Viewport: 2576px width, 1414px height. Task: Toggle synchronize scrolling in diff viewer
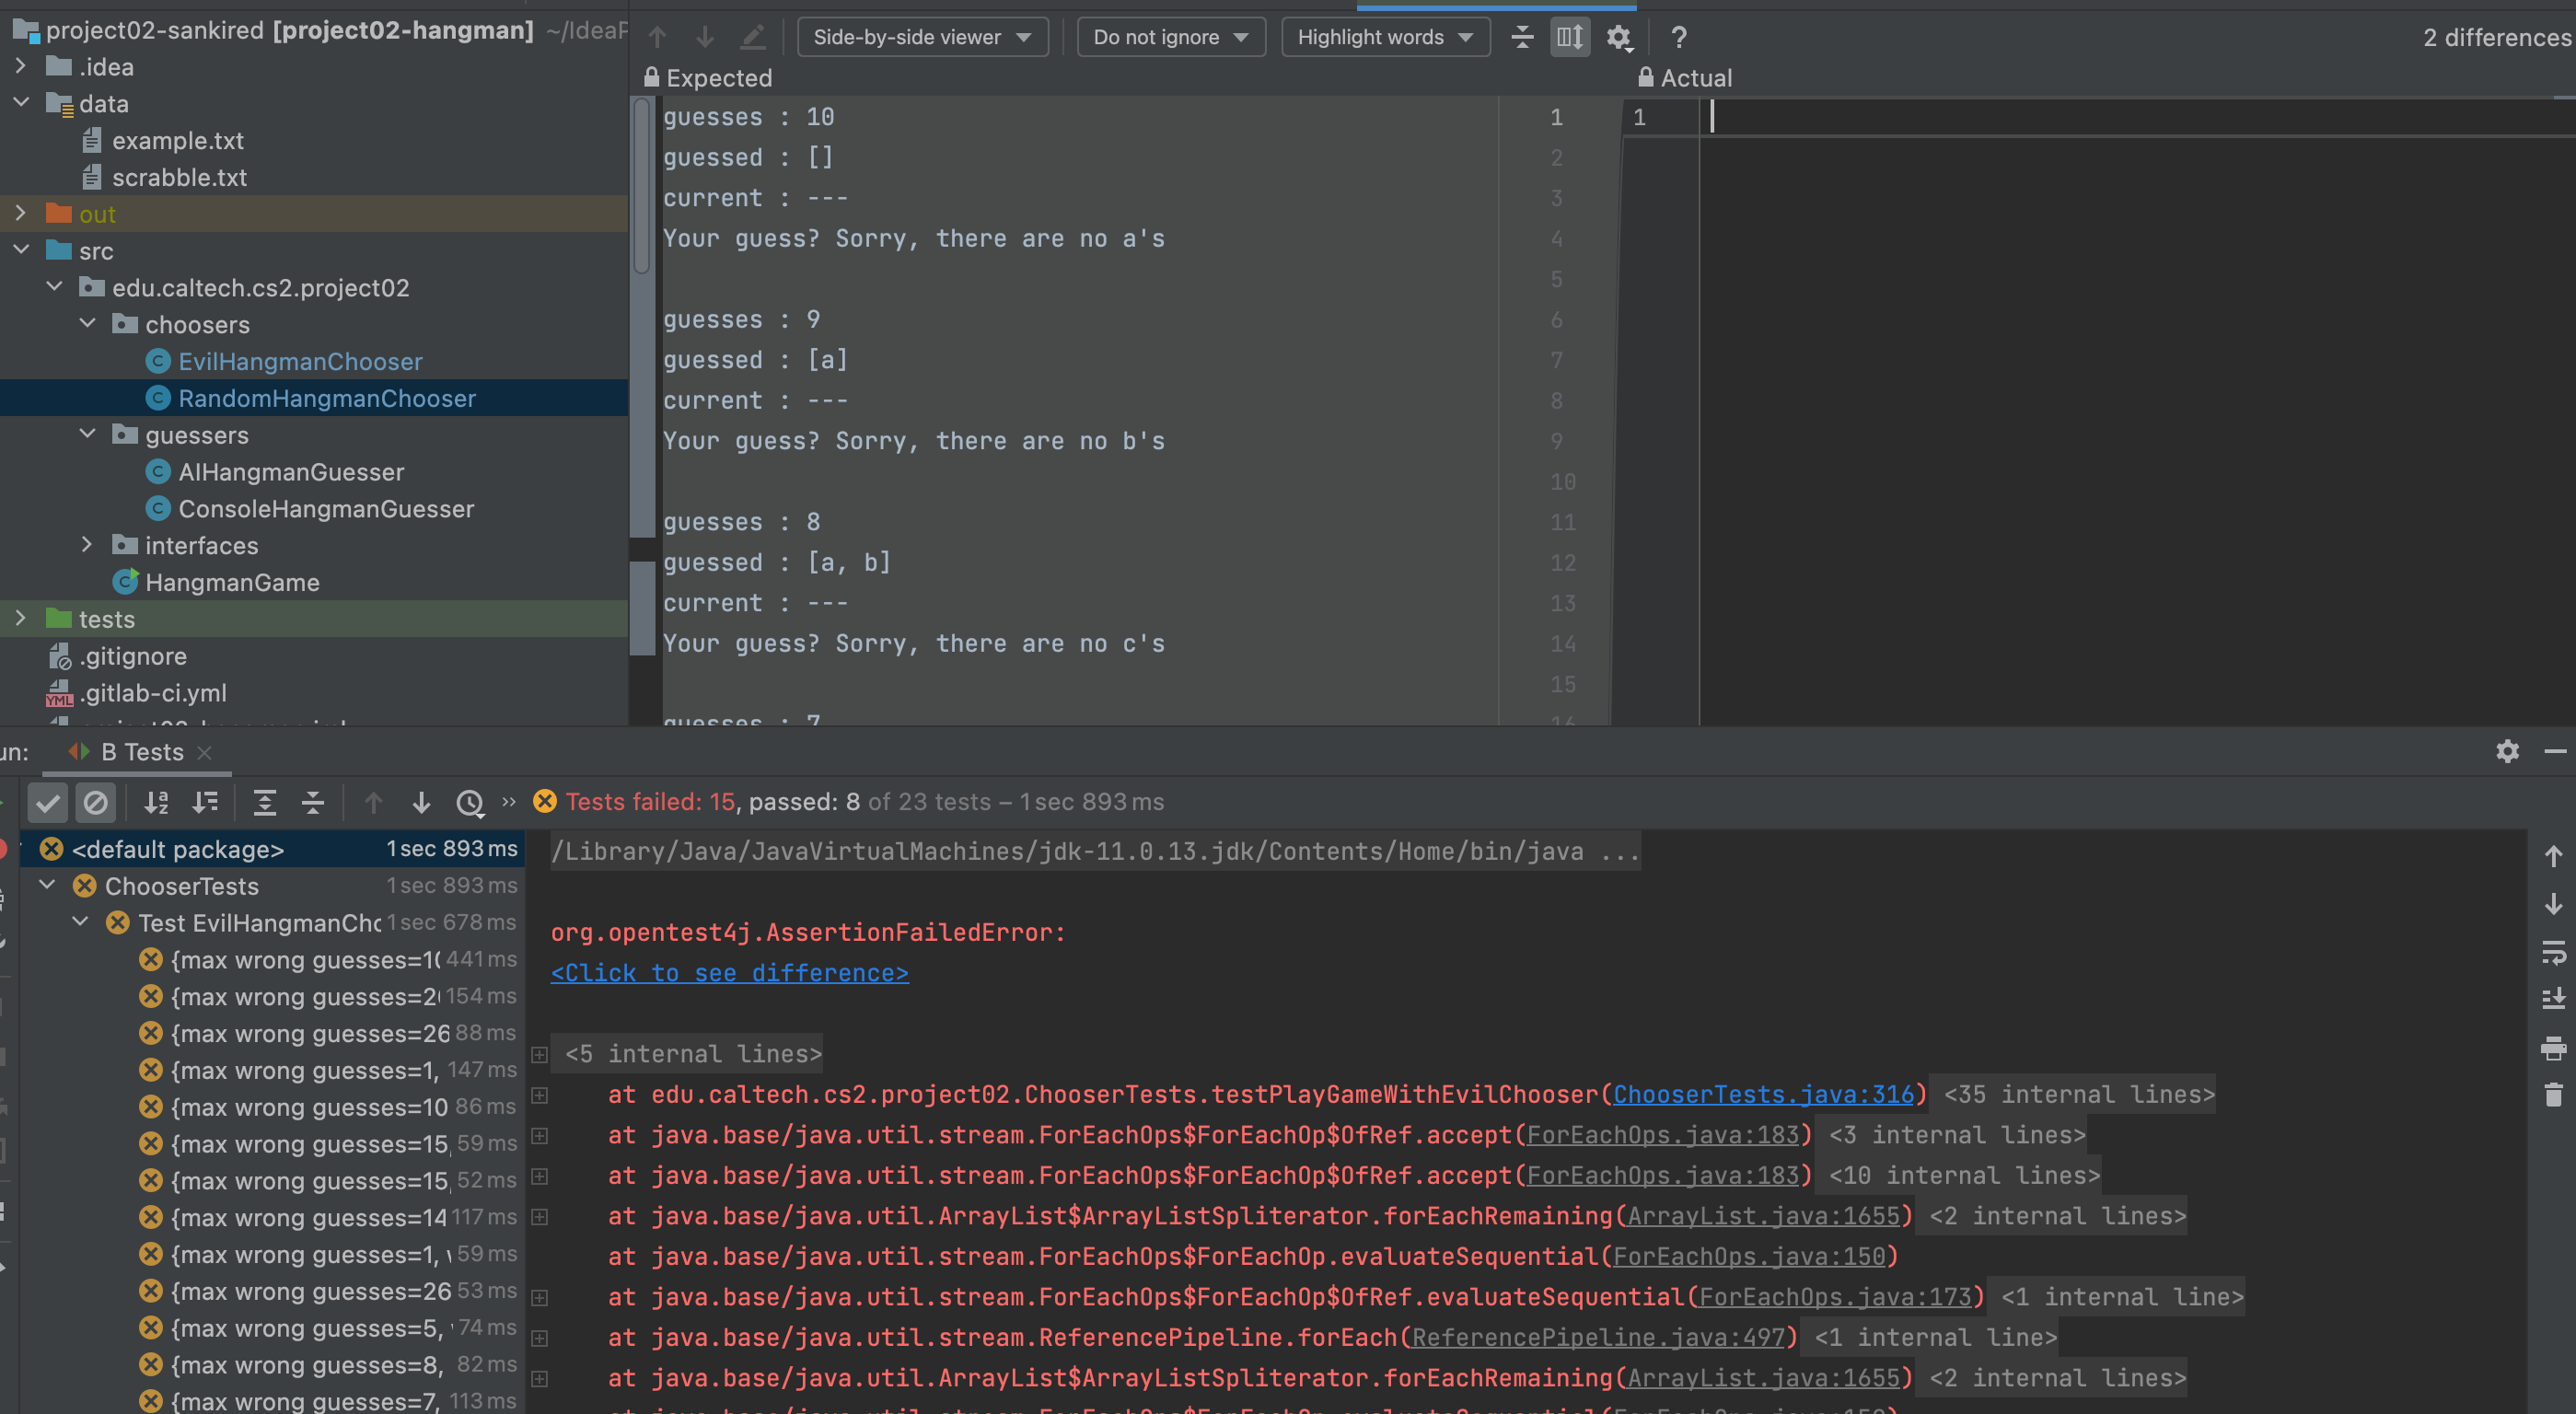point(1569,37)
